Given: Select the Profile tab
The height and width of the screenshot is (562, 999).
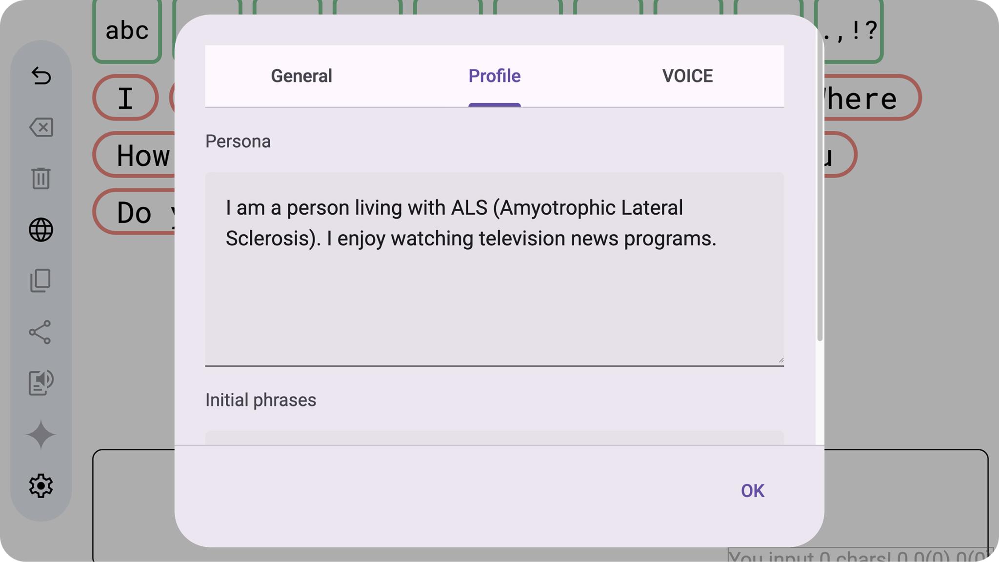Looking at the screenshot, I should [x=494, y=76].
